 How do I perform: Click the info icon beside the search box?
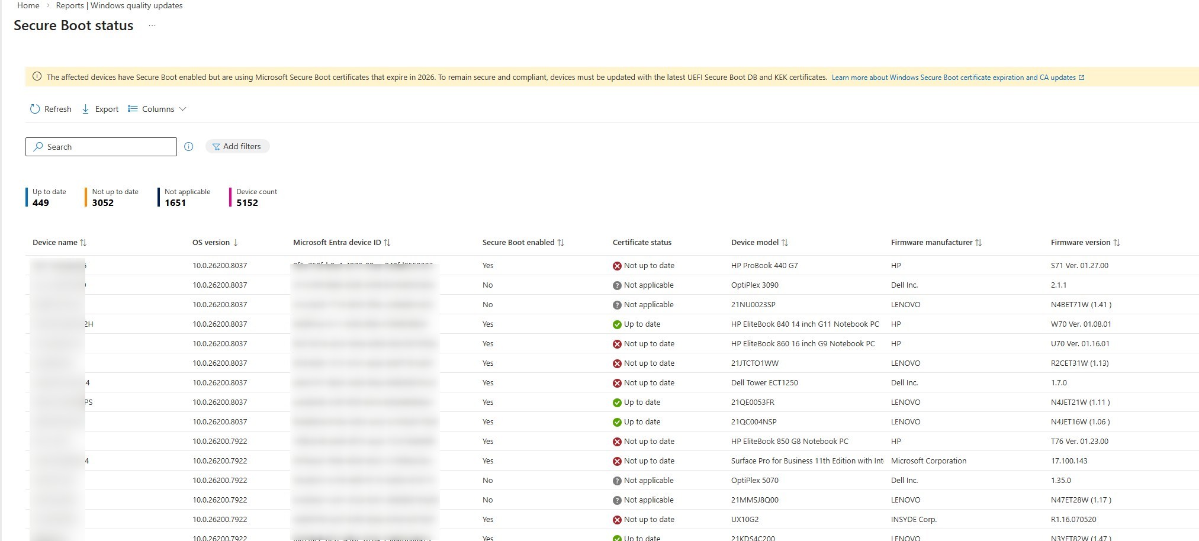(x=188, y=146)
